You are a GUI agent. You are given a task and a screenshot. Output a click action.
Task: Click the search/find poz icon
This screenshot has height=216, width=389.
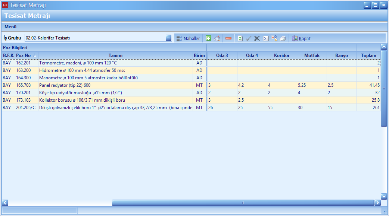tap(217, 38)
